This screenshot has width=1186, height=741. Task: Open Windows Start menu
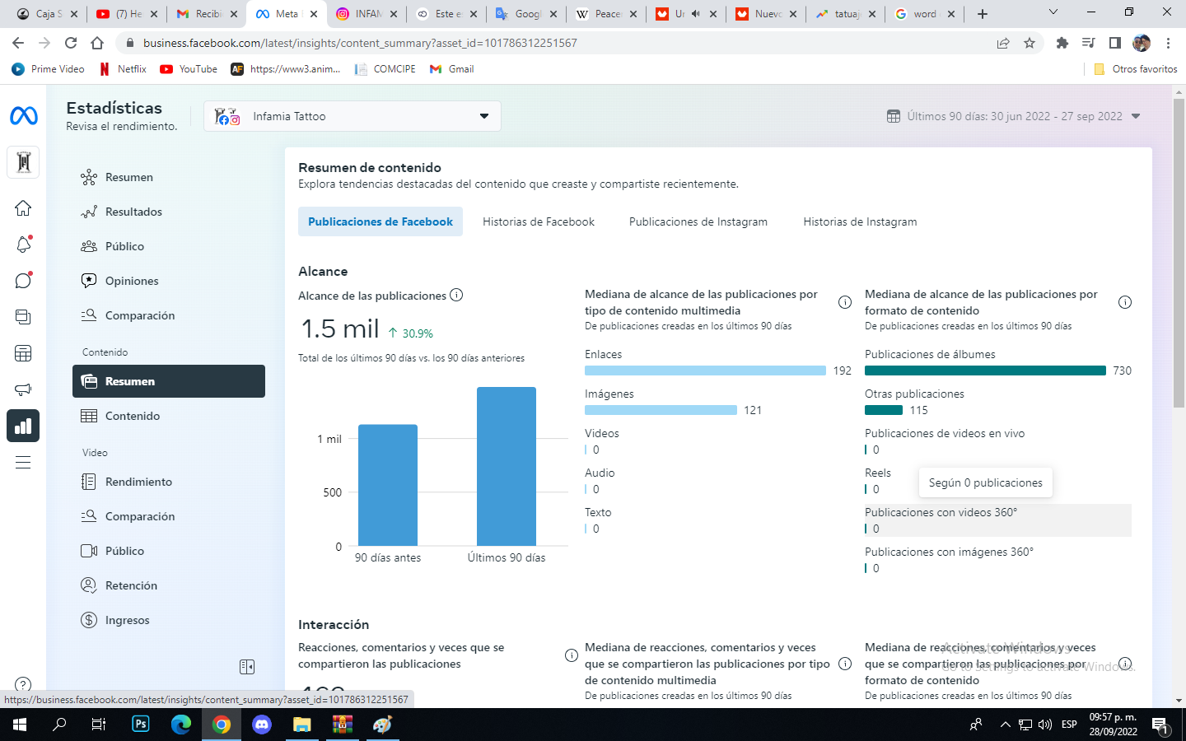coord(20,725)
